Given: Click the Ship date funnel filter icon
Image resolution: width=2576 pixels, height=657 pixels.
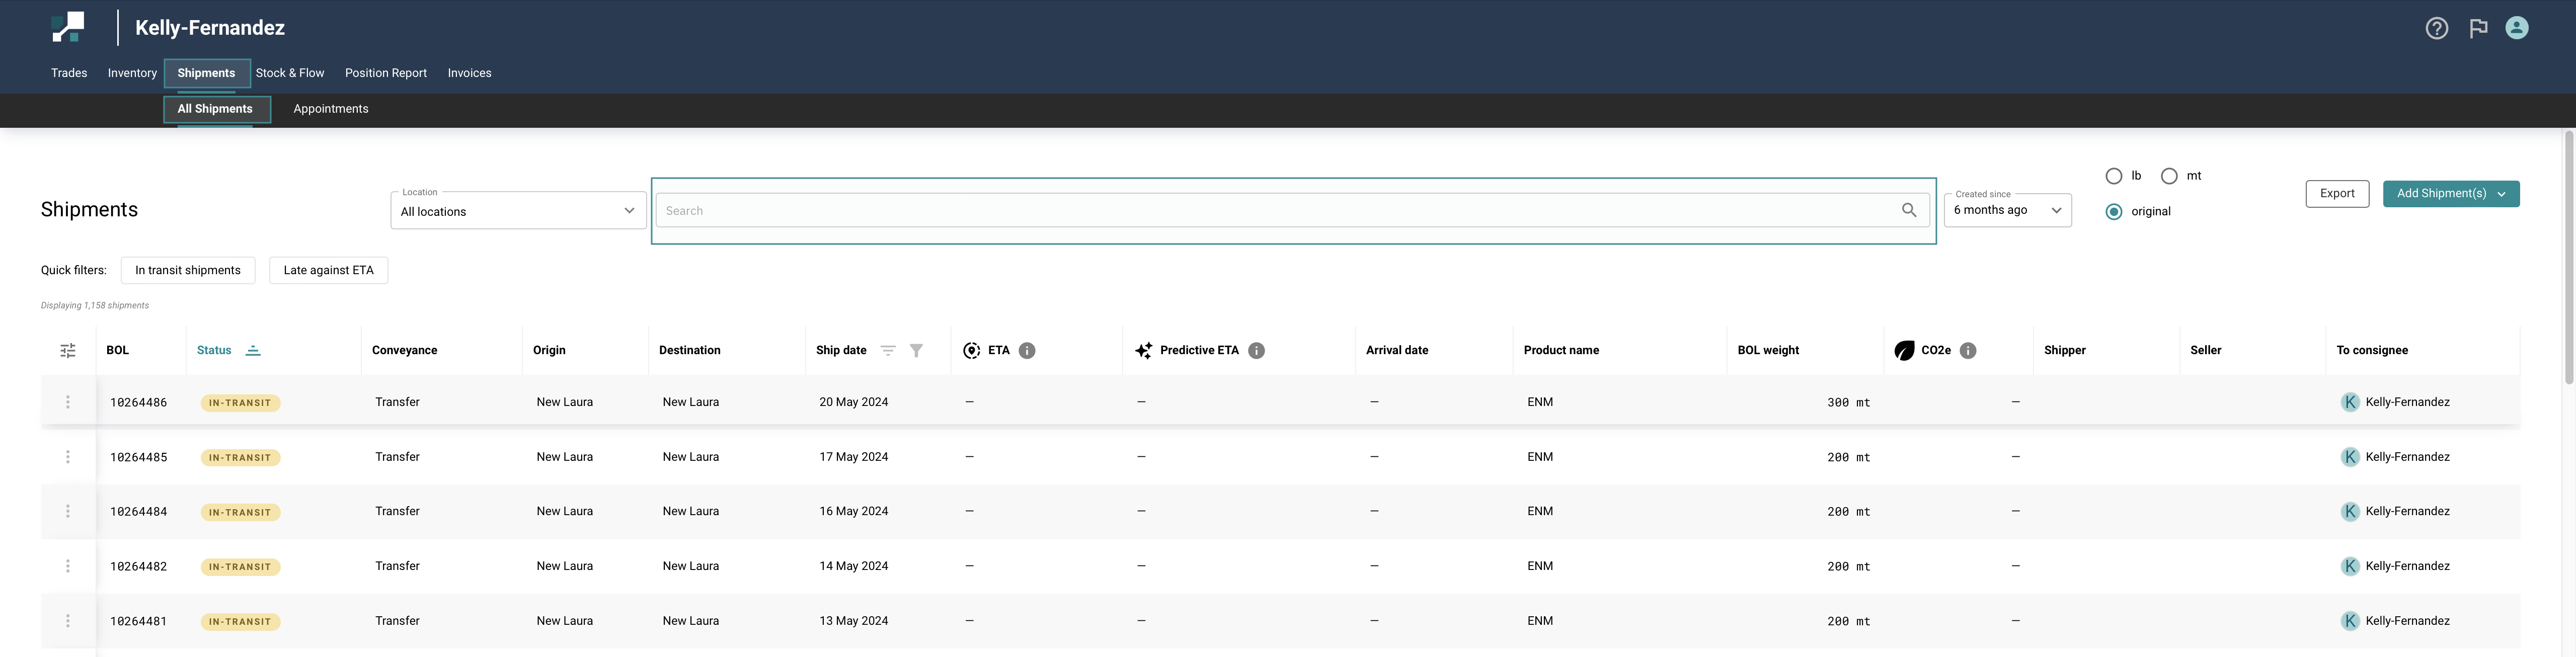Looking at the screenshot, I should (916, 350).
